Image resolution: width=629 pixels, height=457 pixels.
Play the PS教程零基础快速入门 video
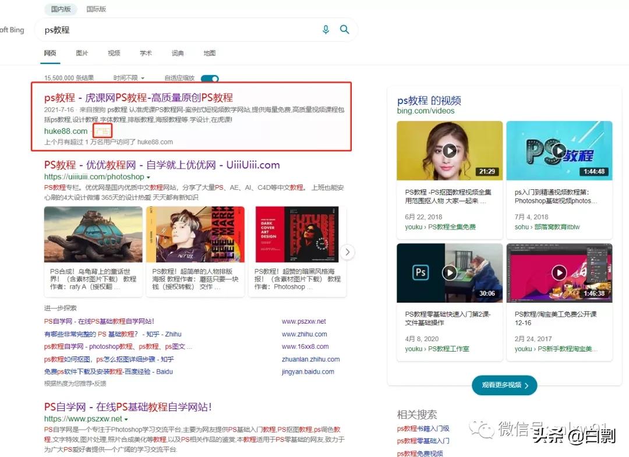click(449, 272)
